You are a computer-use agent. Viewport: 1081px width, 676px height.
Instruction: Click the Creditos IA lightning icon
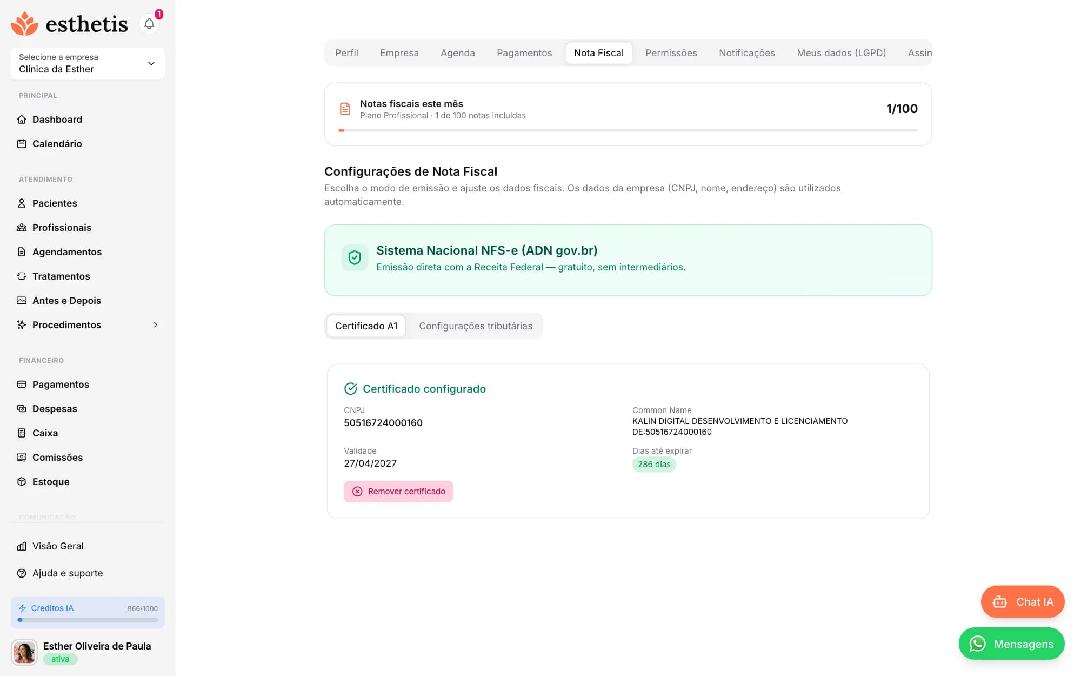pos(22,608)
